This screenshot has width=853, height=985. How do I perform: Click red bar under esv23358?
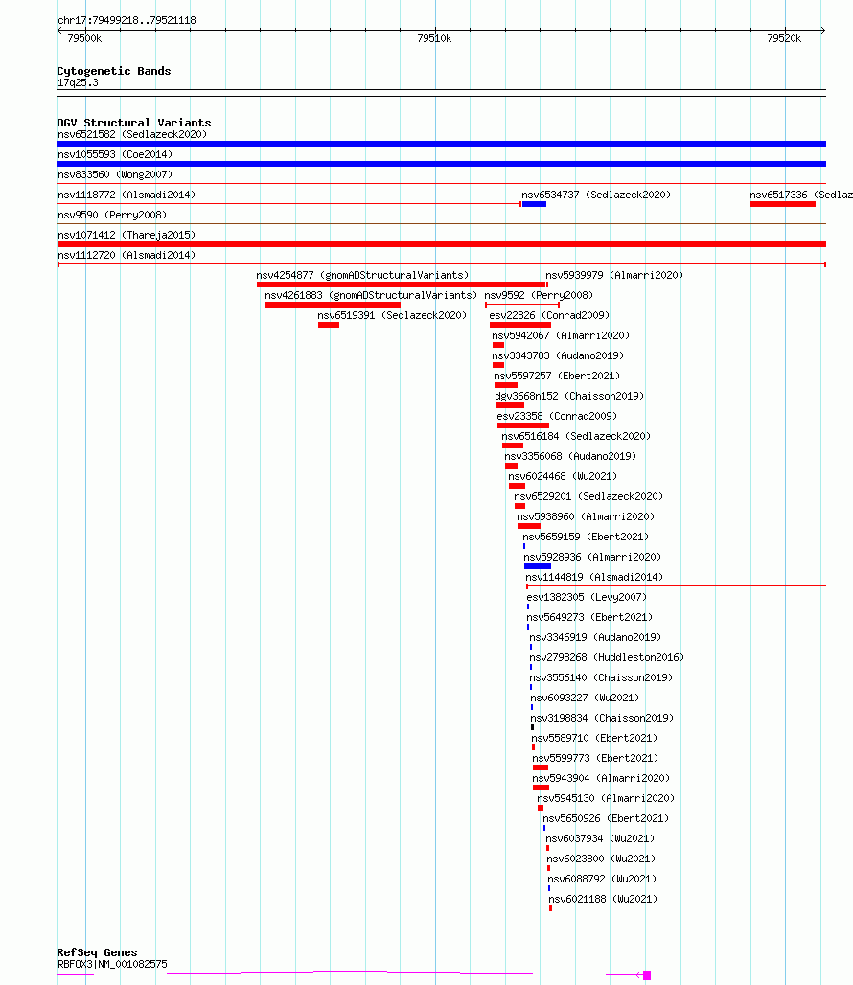coord(523,425)
